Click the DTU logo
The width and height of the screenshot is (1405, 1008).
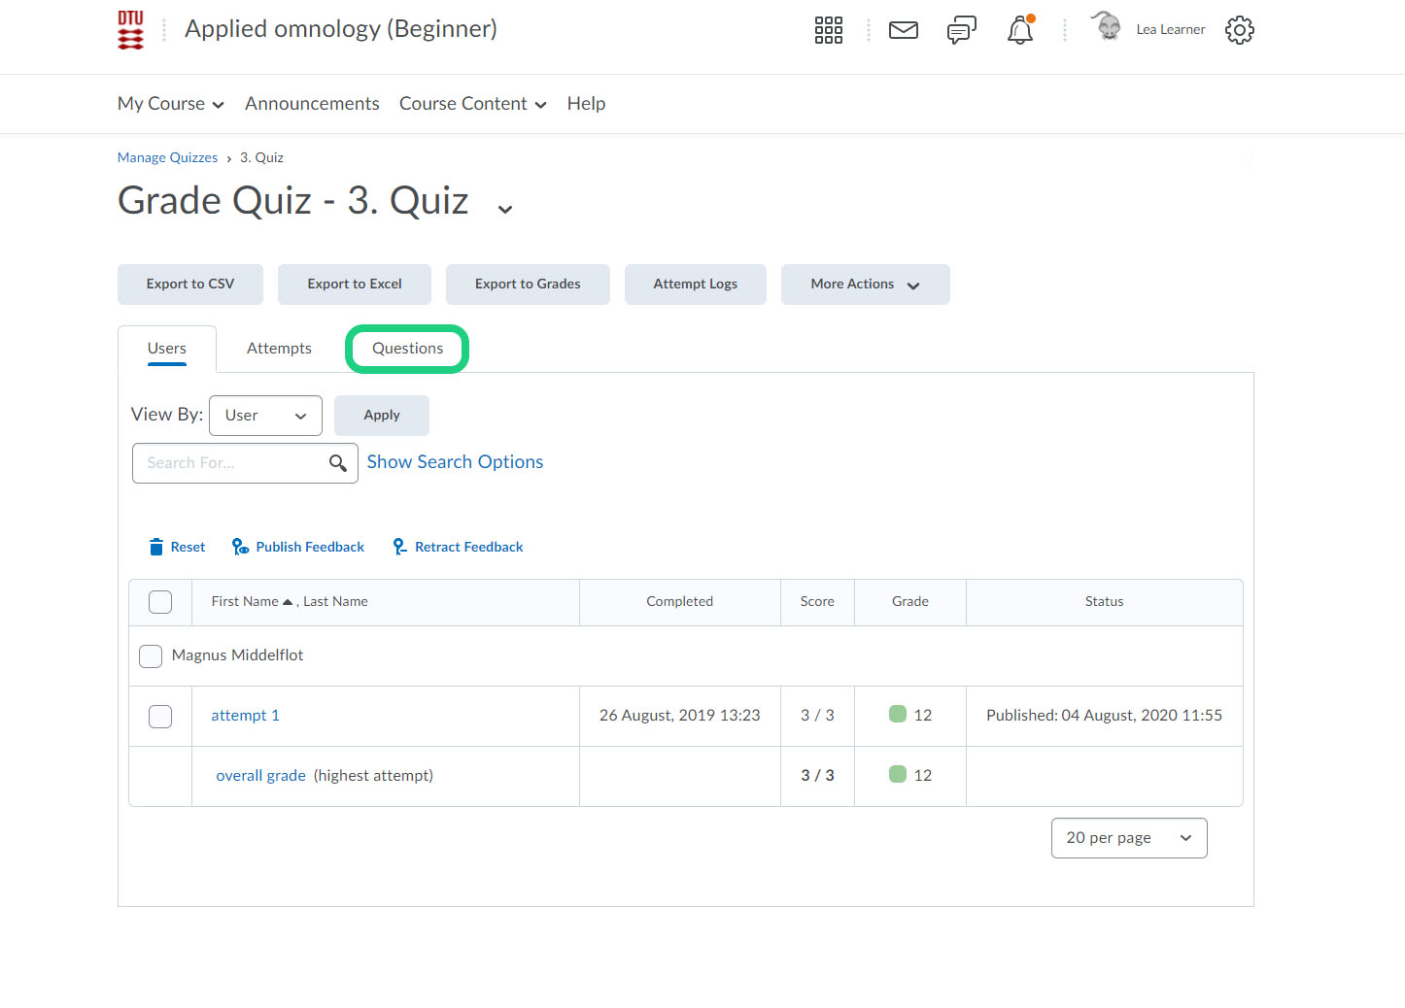(x=130, y=30)
